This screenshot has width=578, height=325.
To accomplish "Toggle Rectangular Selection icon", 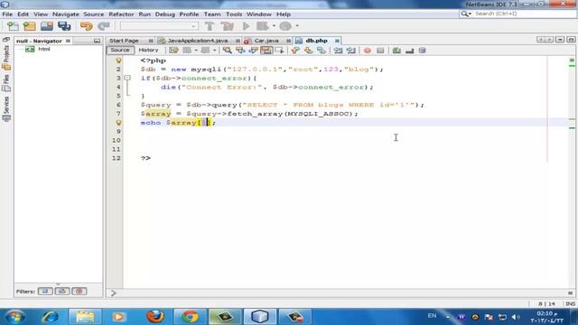I will [x=279, y=51].
